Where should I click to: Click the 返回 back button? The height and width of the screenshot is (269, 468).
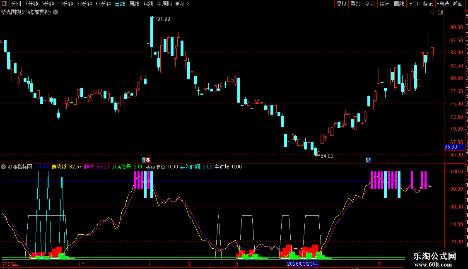pos(457,4)
